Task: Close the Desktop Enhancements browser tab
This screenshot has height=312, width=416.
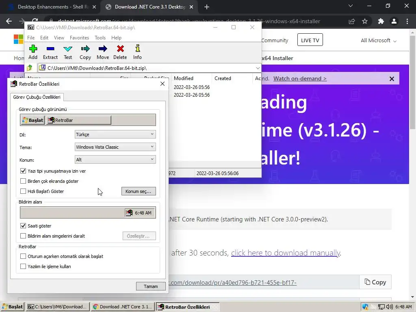Action: tap(94, 7)
